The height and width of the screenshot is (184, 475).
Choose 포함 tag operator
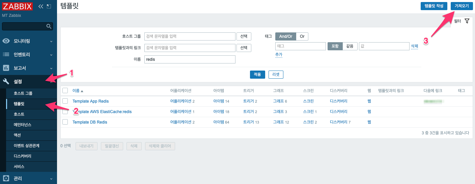[x=335, y=46]
